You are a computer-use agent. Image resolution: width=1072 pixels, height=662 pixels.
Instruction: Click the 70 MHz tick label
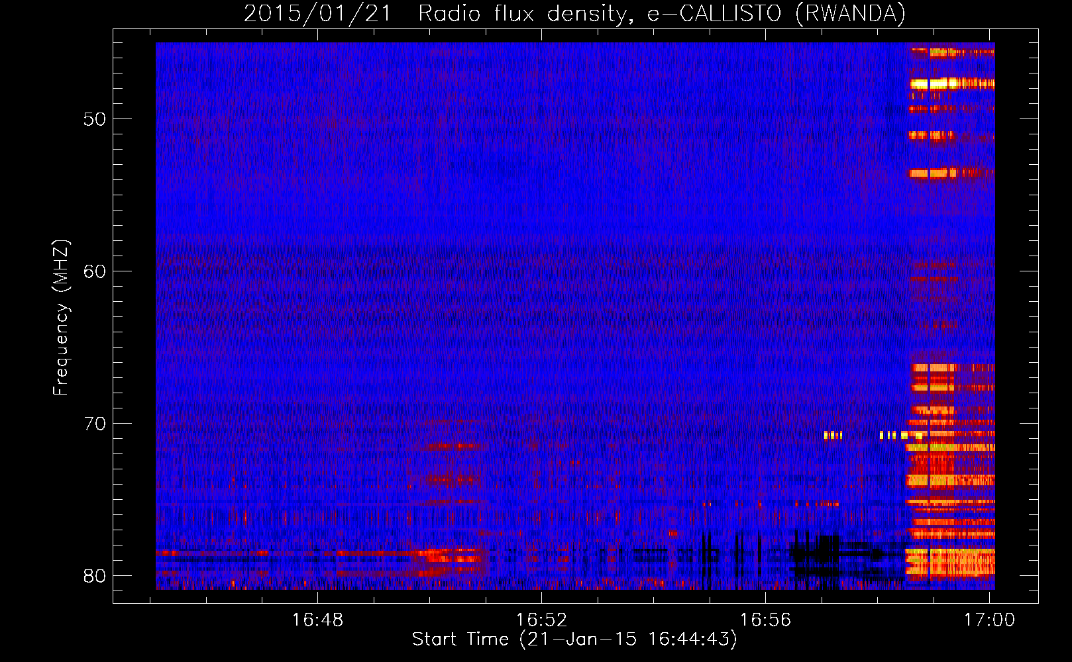point(95,424)
